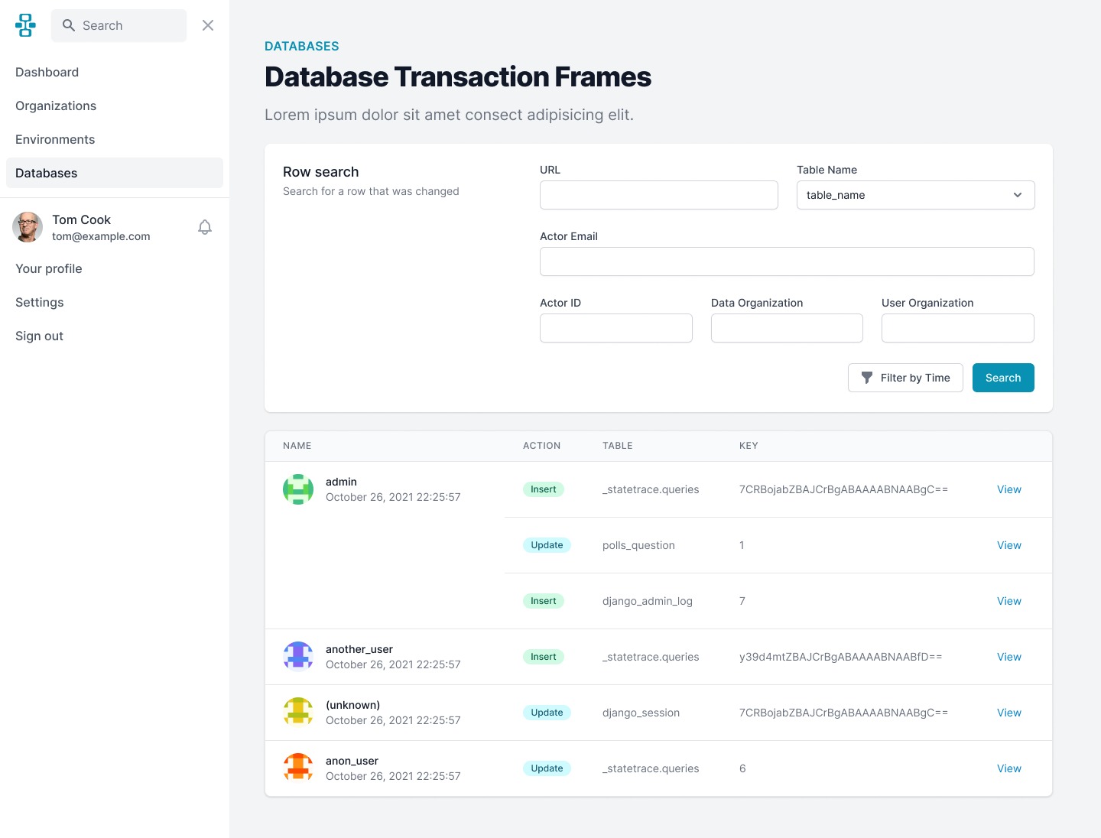
Task: Click 'django_session' table cell
Action: pyautogui.click(x=641, y=713)
